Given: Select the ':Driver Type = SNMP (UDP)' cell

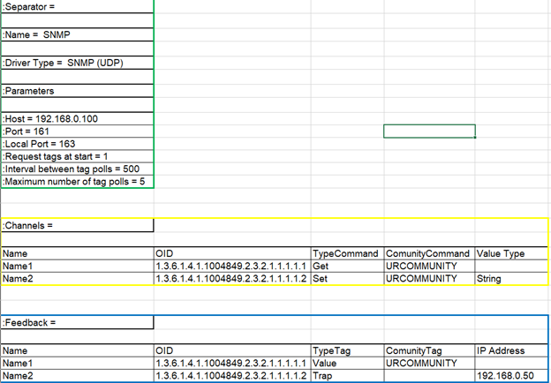Looking at the screenshot, I should coord(78,63).
